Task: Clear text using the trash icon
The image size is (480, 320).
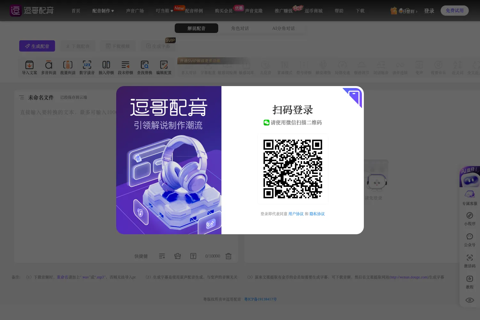Action: pos(228,256)
